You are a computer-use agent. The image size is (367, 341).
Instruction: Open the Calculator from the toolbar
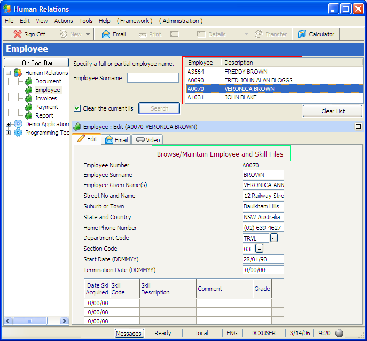click(316, 34)
